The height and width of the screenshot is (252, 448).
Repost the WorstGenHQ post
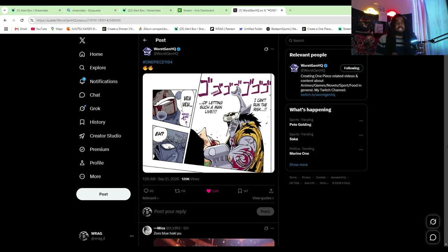tap(177, 191)
